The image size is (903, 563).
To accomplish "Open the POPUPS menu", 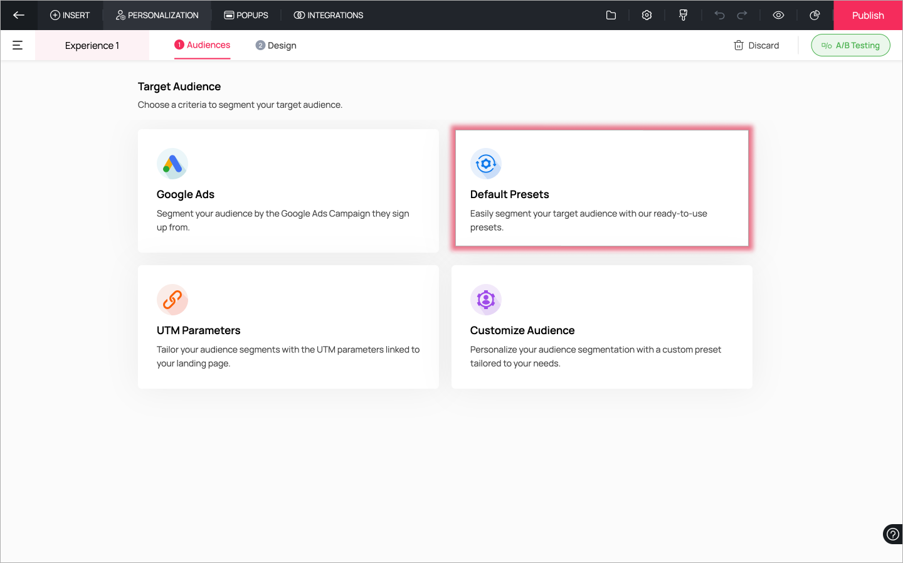I will click(x=246, y=15).
